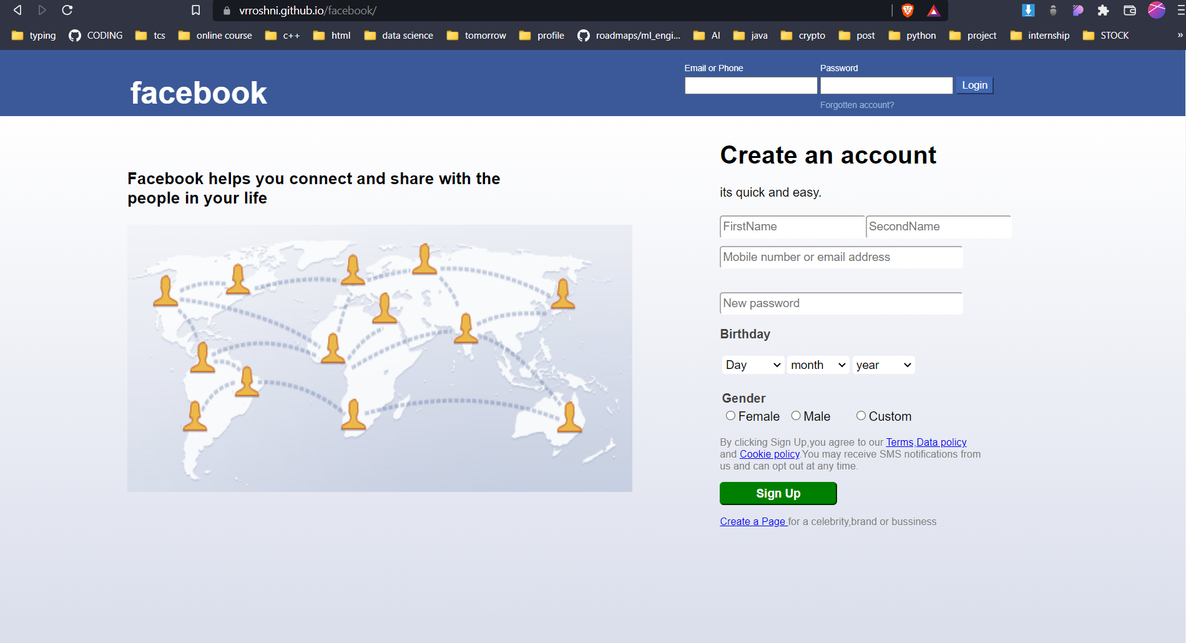Image resolution: width=1186 pixels, height=643 pixels.
Task: Open the data science bookmarks folder
Action: (399, 36)
